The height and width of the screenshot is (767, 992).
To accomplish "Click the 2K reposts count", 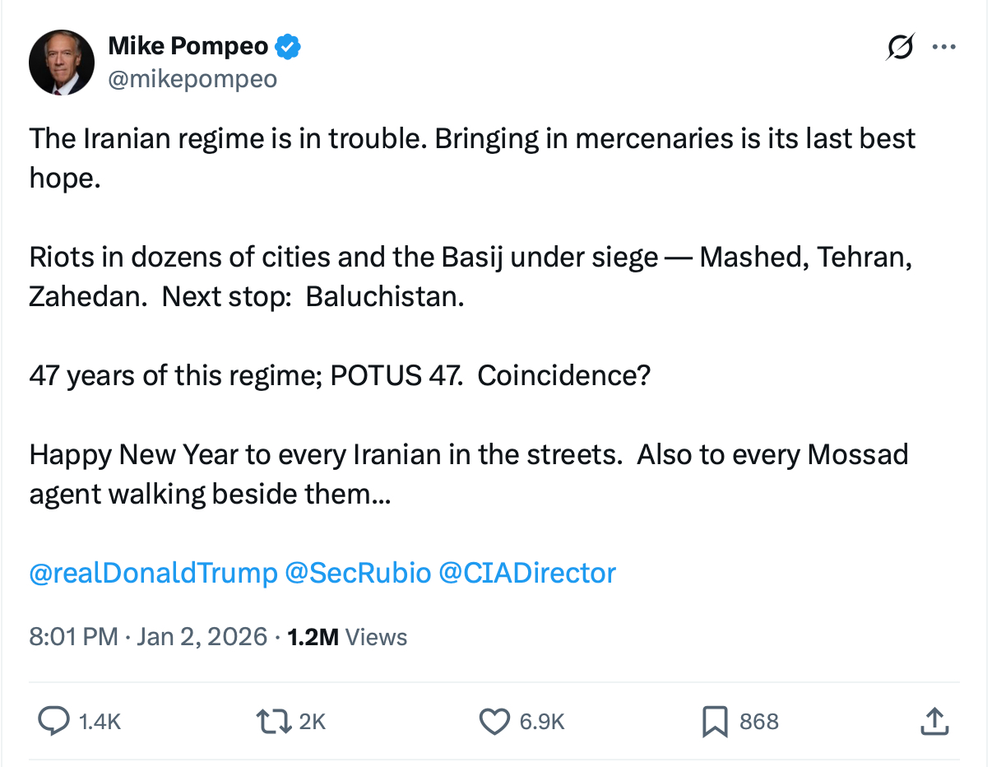I will [x=312, y=722].
